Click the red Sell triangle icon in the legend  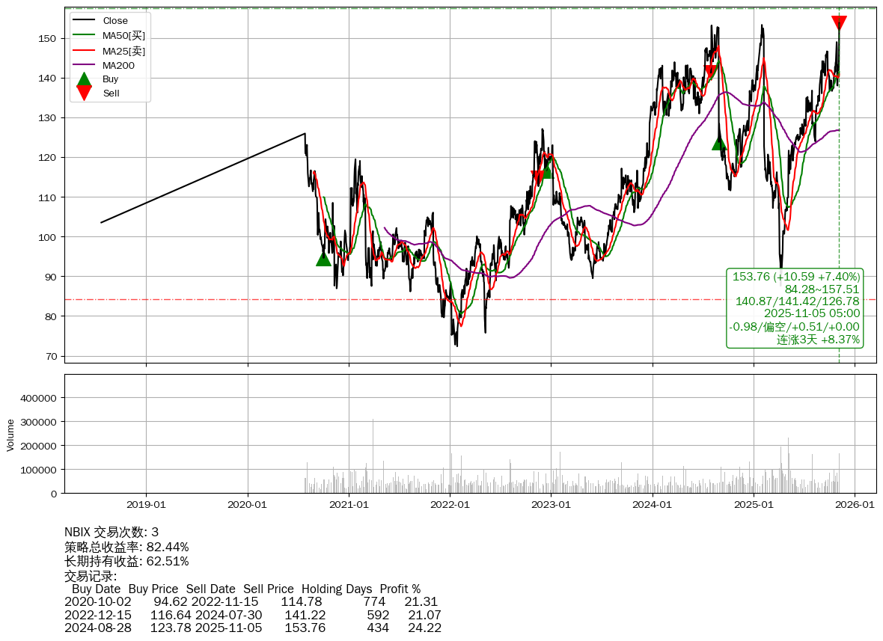click(85, 93)
